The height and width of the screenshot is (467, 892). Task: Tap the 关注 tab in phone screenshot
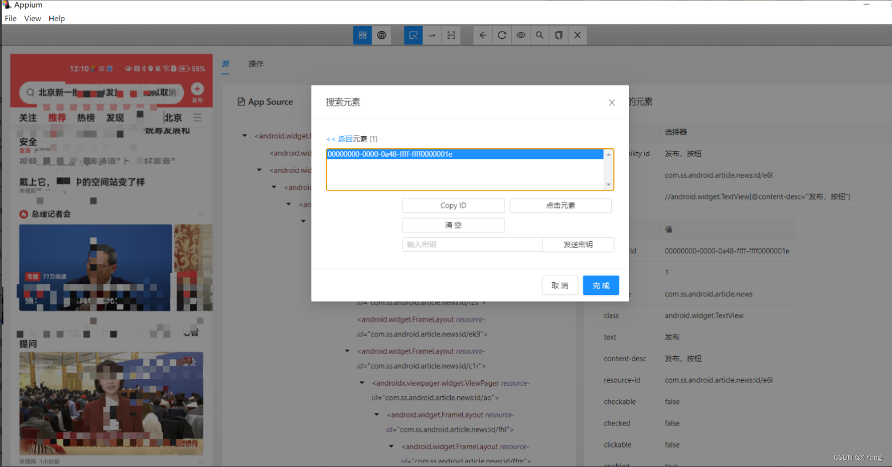tap(28, 118)
